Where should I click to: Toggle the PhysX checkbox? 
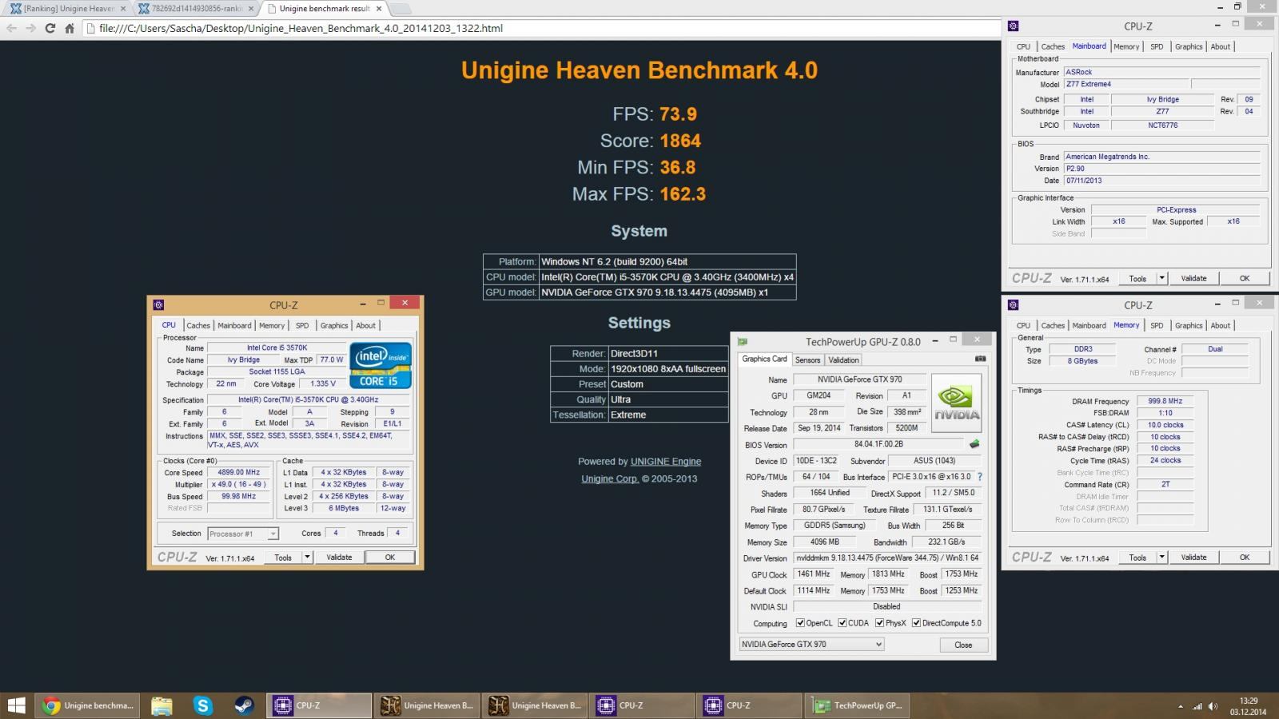pyautogui.click(x=879, y=623)
